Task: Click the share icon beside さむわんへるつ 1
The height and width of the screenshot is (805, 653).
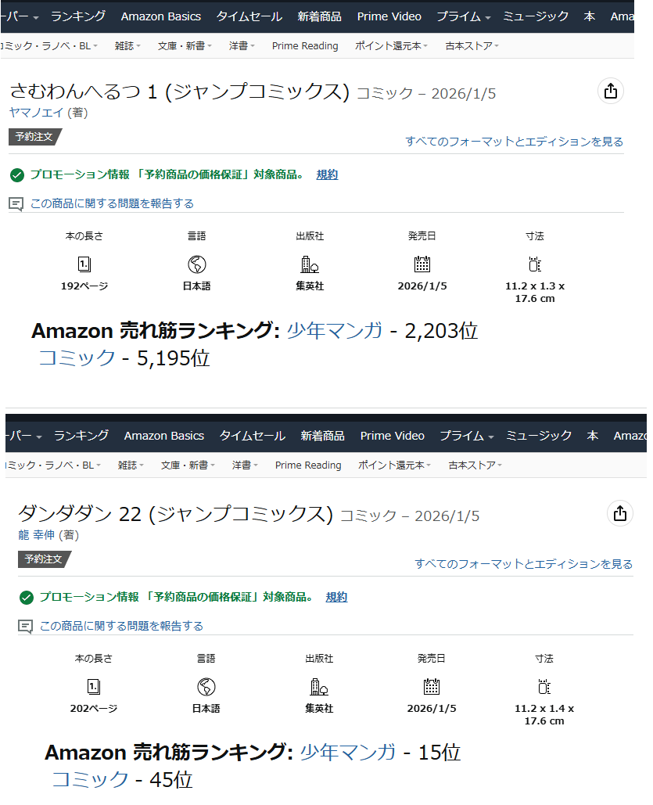Action: click(x=611, y=92)
